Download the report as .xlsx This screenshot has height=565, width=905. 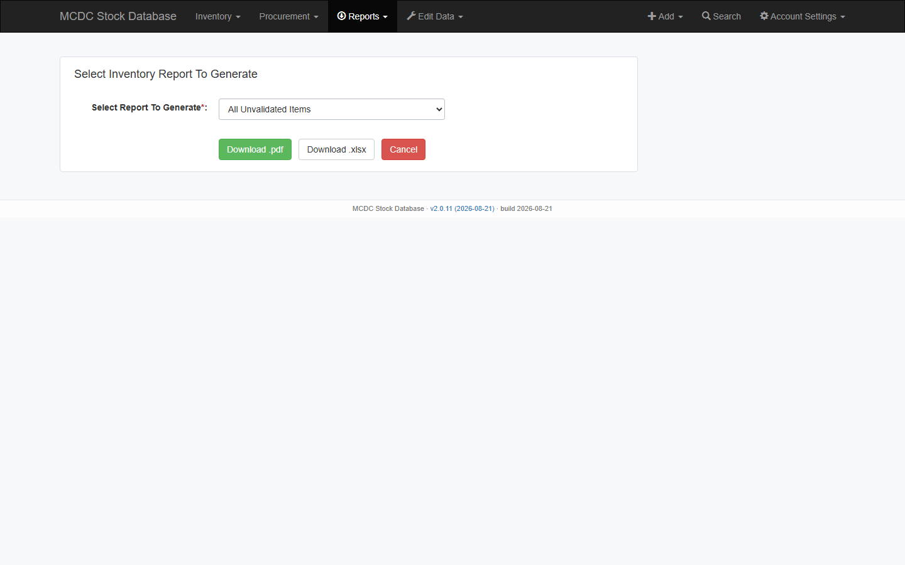[336, 149]
